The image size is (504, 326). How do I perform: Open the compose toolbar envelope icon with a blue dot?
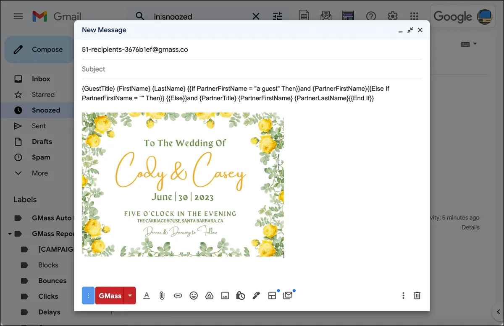click(288, 295)
